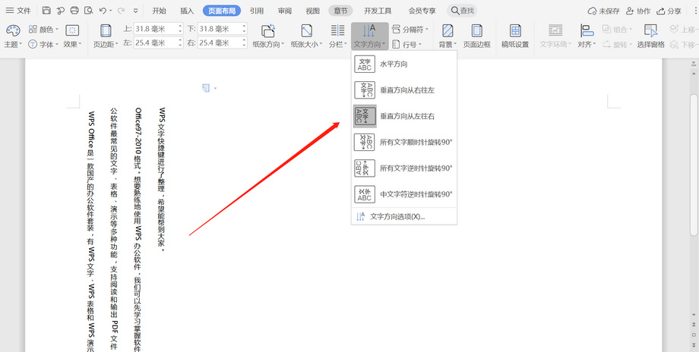Click the print icon
The image size is (699, 352).
pos(74,11)
